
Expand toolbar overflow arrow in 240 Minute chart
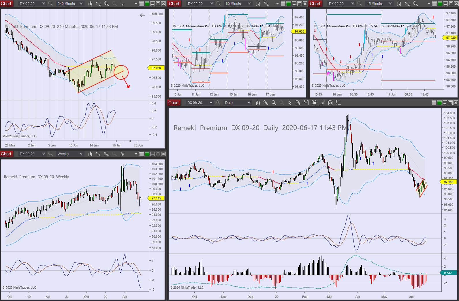pos(136,4)
